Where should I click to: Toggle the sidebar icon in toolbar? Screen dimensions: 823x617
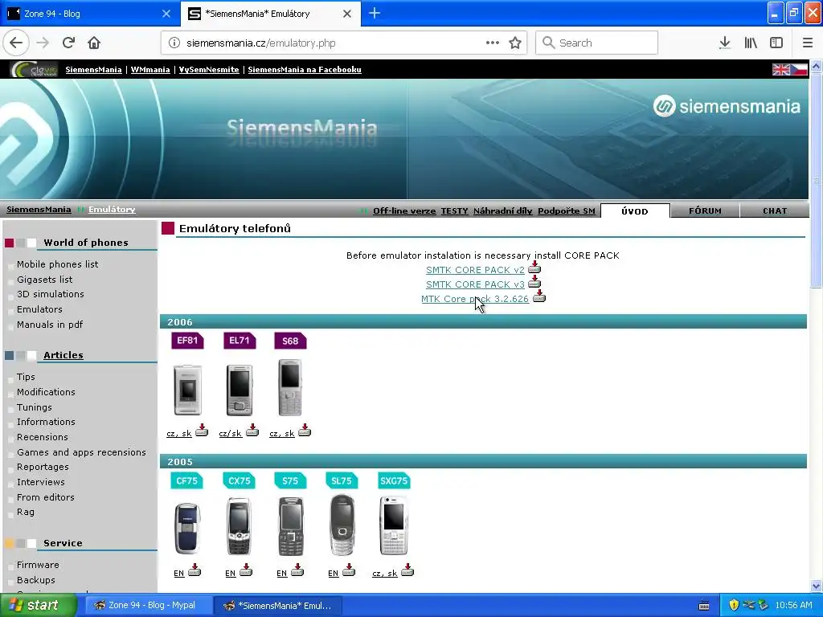[776, 43]
